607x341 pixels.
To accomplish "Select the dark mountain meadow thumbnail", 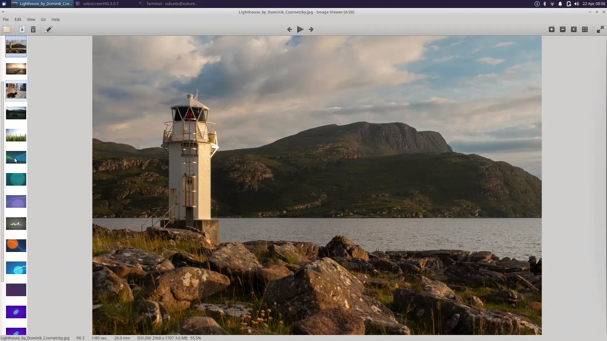I will (x=16, y=113).
